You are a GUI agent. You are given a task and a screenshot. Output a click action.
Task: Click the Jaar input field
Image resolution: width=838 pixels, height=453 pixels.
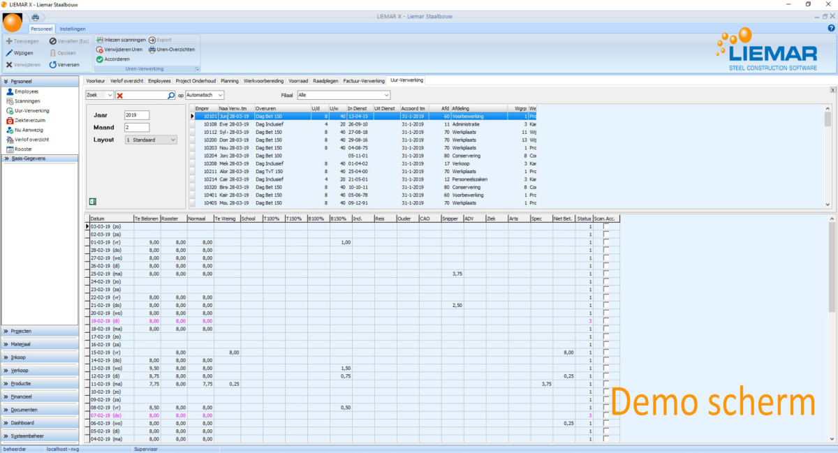pos(137,115)
